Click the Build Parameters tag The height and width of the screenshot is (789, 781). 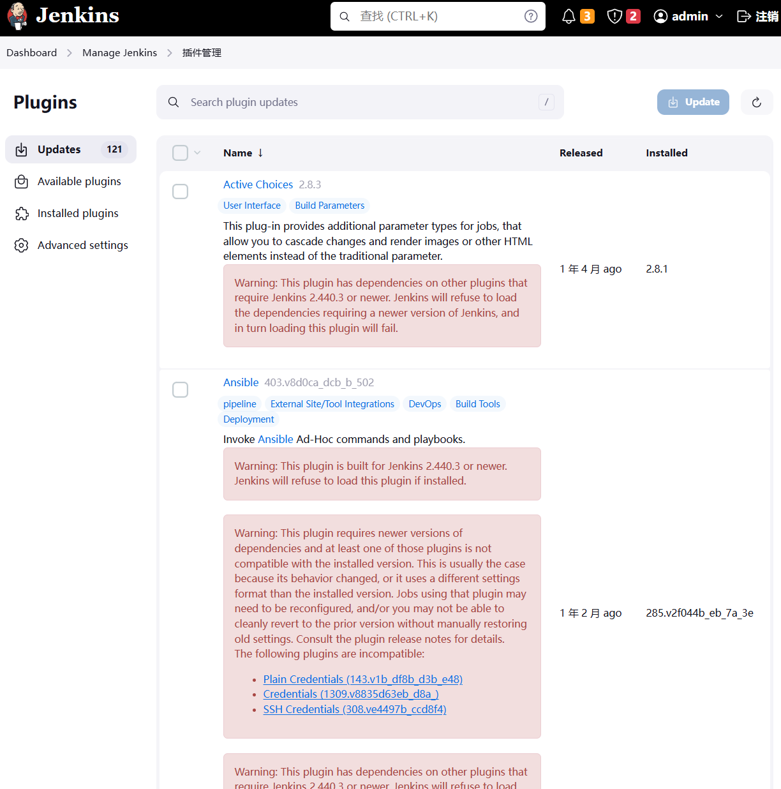[x=330, y=206]
